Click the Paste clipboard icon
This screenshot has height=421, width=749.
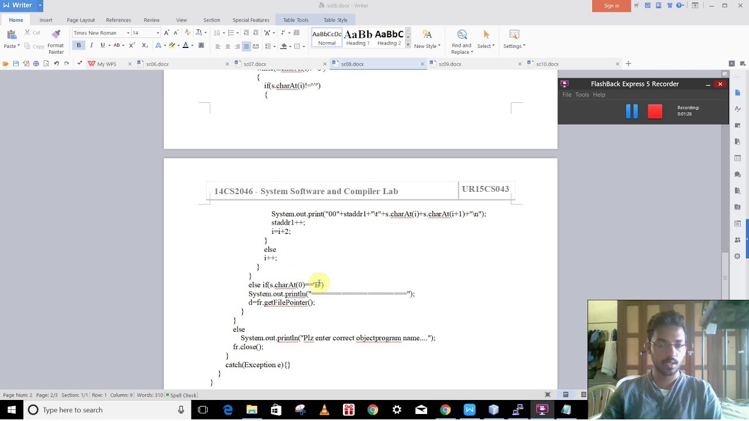(11, 34)
